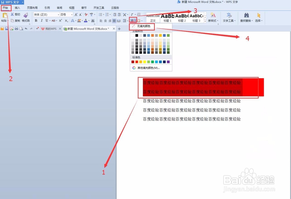This screenshot has width=291, height=199.
Task: Open the 文字工具 dropdown
Action: pos(229,21)
